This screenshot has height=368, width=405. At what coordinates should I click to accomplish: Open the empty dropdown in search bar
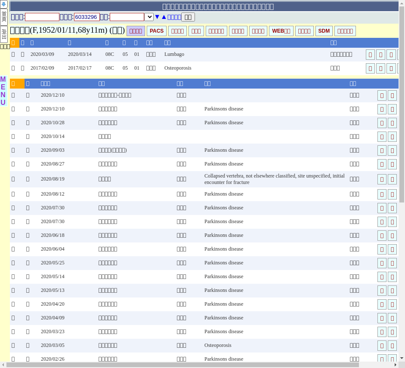[149, 17]
